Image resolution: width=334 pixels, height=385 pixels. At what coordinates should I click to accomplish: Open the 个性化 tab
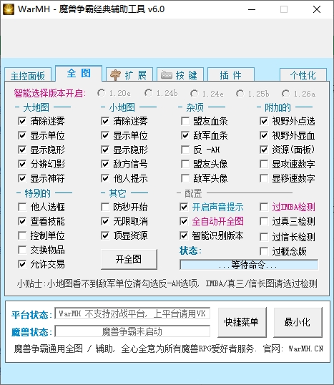[x=303, y=75]
